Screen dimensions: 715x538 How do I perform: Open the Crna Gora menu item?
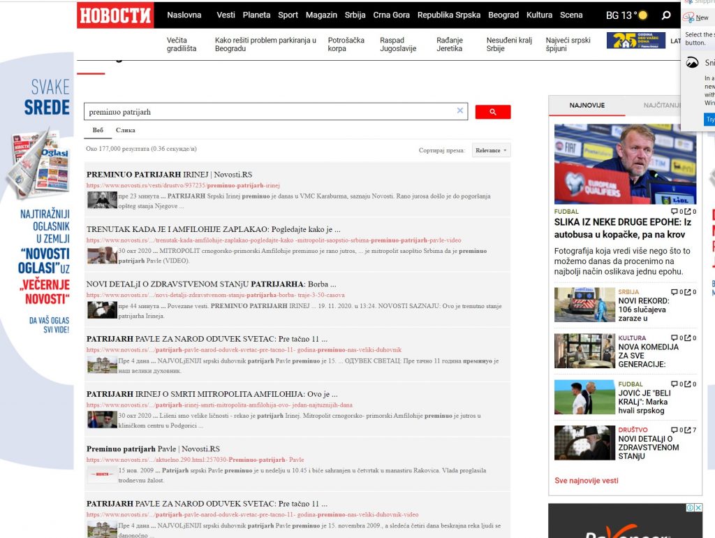(391, 15)
